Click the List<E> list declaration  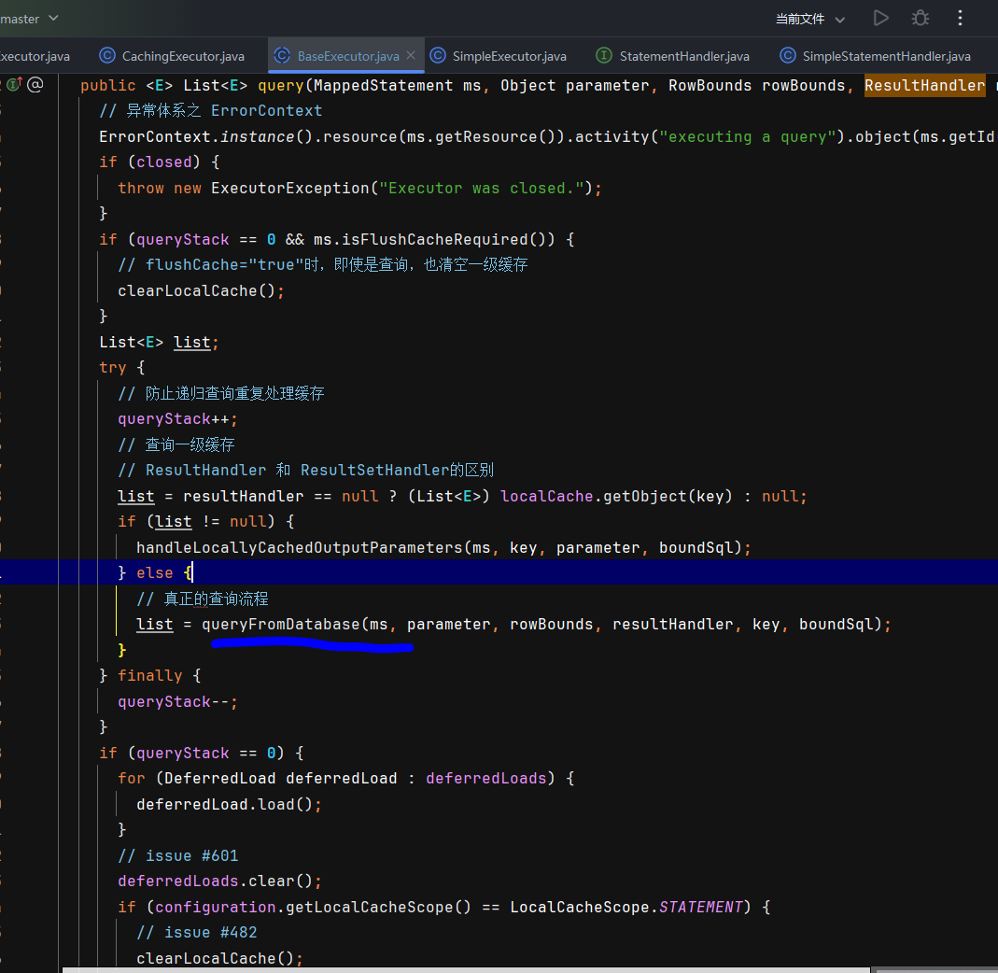159,343
